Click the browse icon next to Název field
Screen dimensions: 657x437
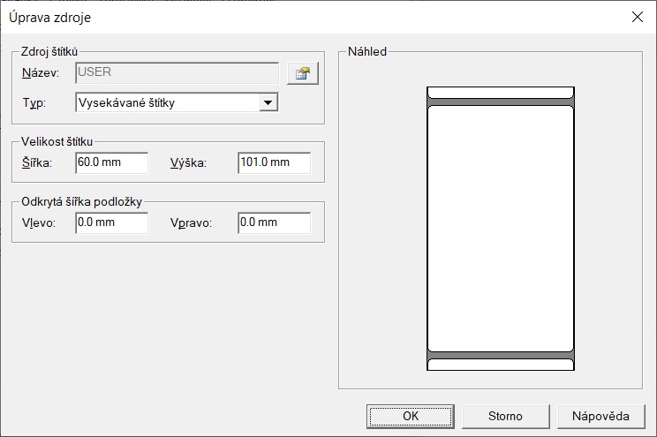coord(302,73)
